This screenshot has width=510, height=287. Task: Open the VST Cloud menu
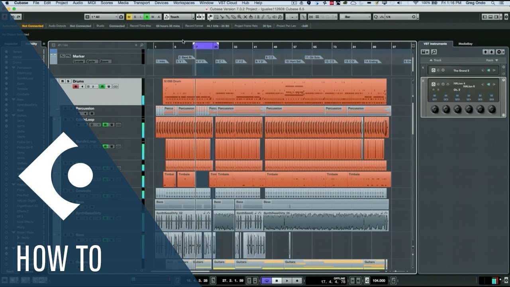coord(228,3)
